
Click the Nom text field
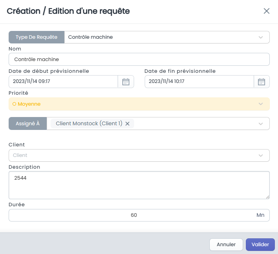tap(139, 59)
